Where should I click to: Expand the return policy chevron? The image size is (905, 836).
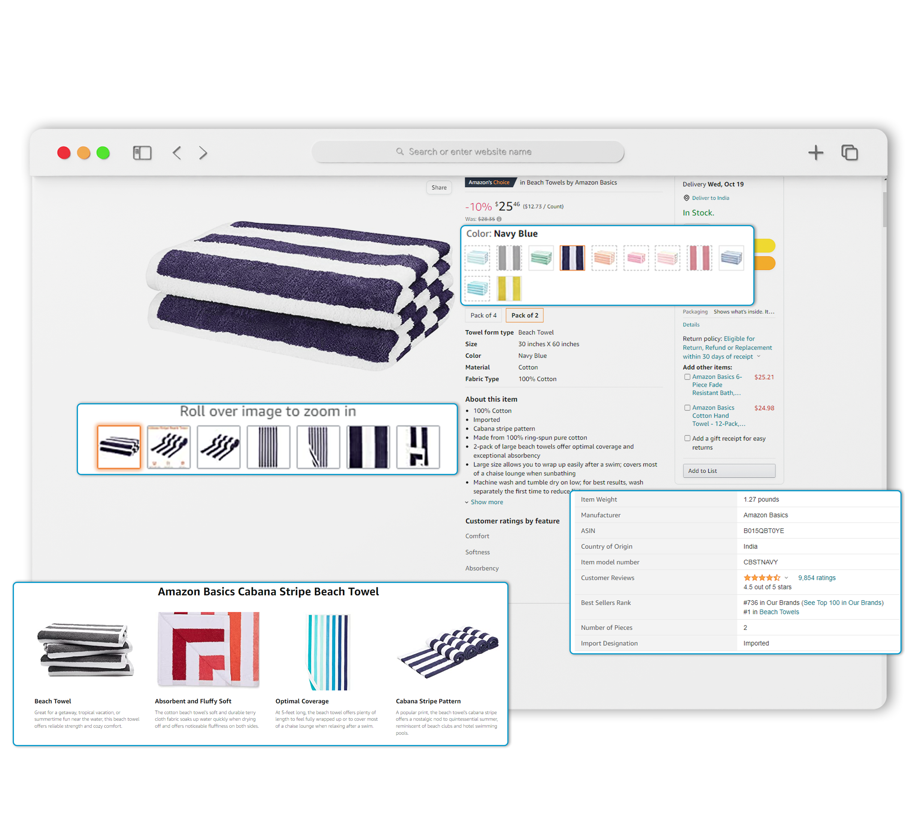[x=759, y=356]
